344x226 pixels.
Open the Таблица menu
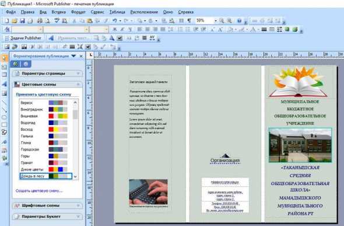[117, 12]
